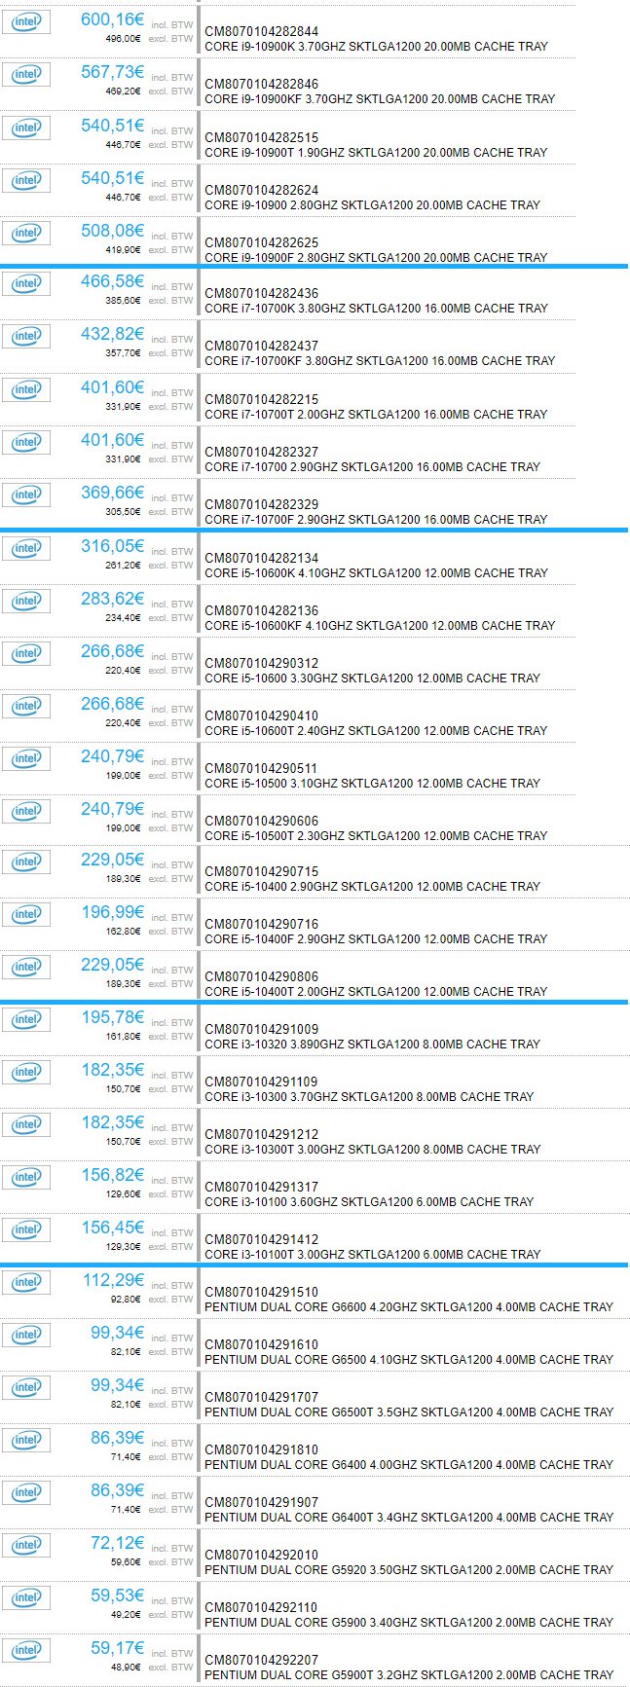Viewport: 630px width, 1687px height.
Task: Click the Intel logo beside Core i5-10400T
Action: click(26, 967)
